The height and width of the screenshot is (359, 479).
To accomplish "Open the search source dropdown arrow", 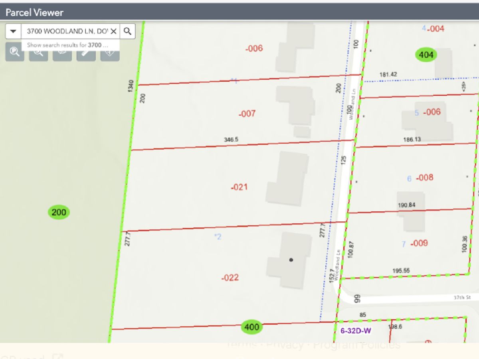I will (13, 31).
